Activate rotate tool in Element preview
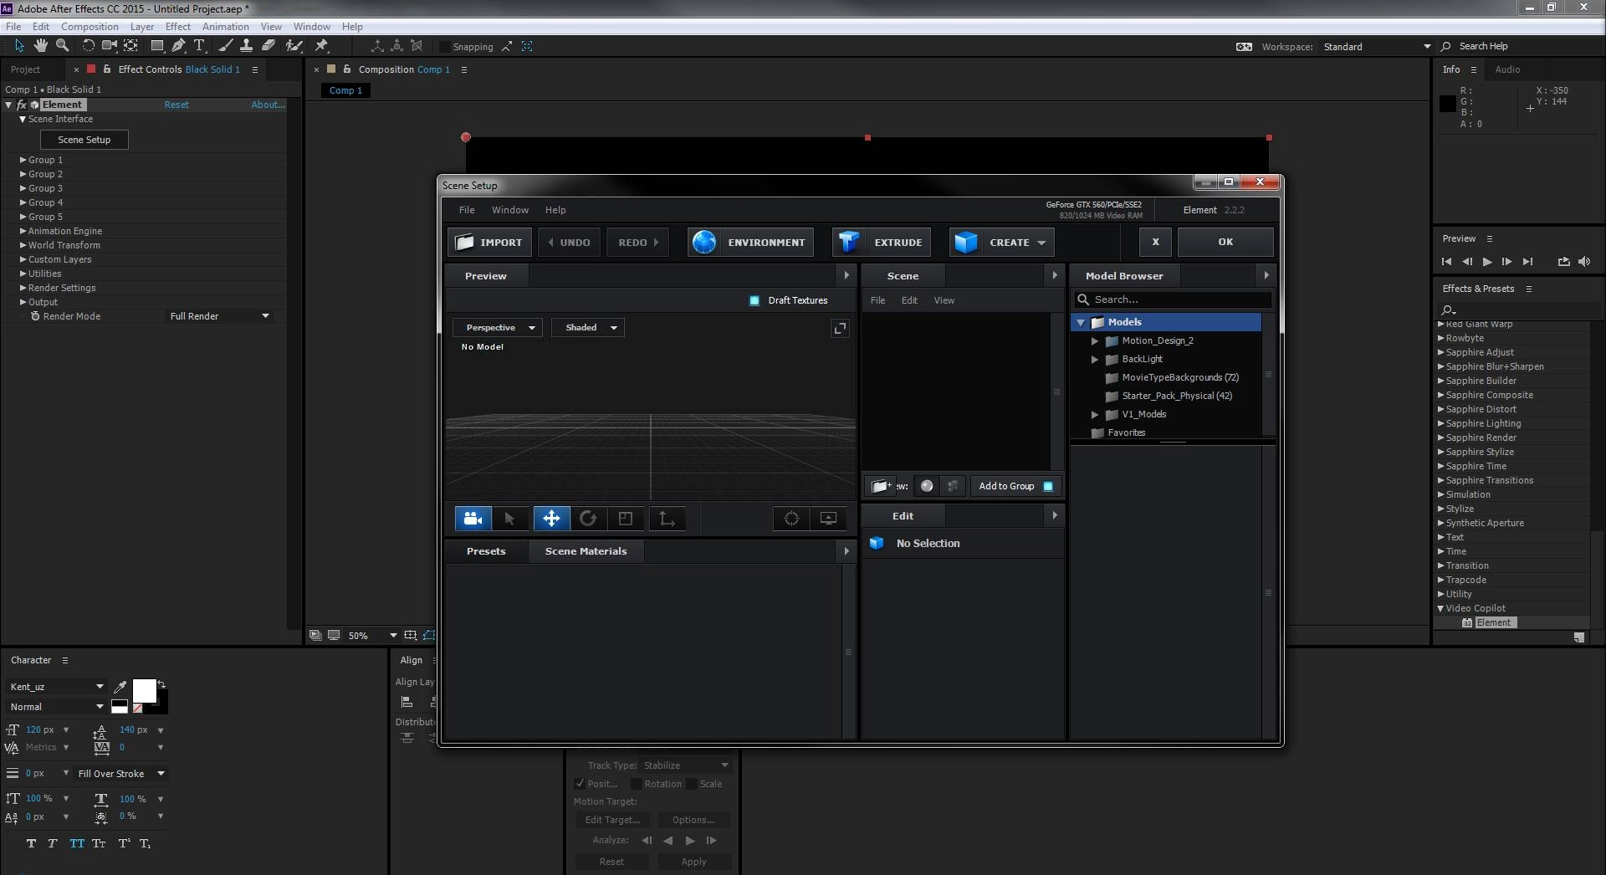The image size is (1606, 875). tap(588, 519)
